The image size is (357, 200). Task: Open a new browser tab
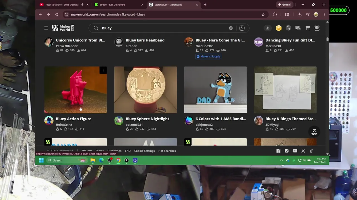point(205,5)
